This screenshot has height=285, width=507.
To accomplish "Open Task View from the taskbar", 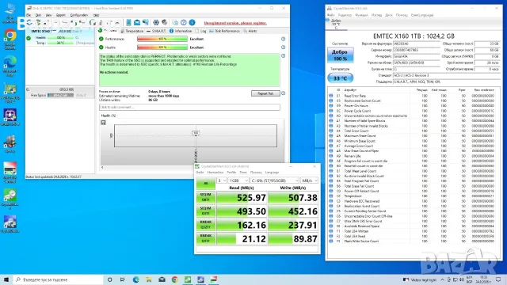I will [x=123, y=279].
